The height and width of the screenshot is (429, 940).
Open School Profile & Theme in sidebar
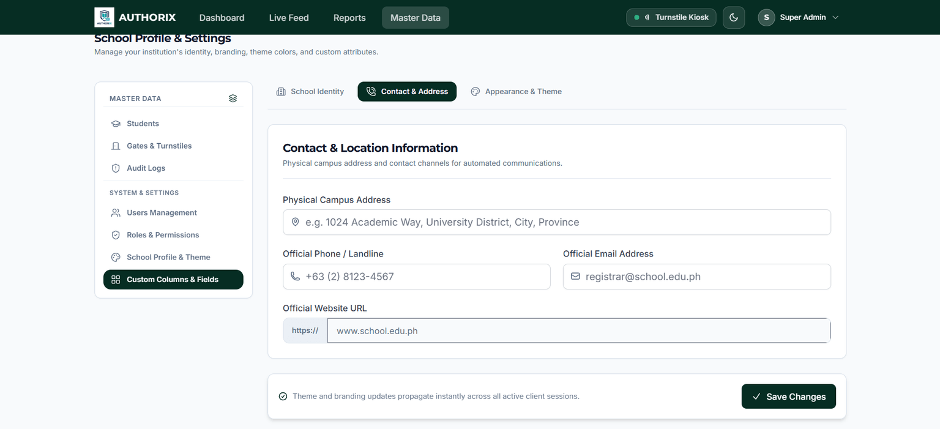[x=173, y=257]
